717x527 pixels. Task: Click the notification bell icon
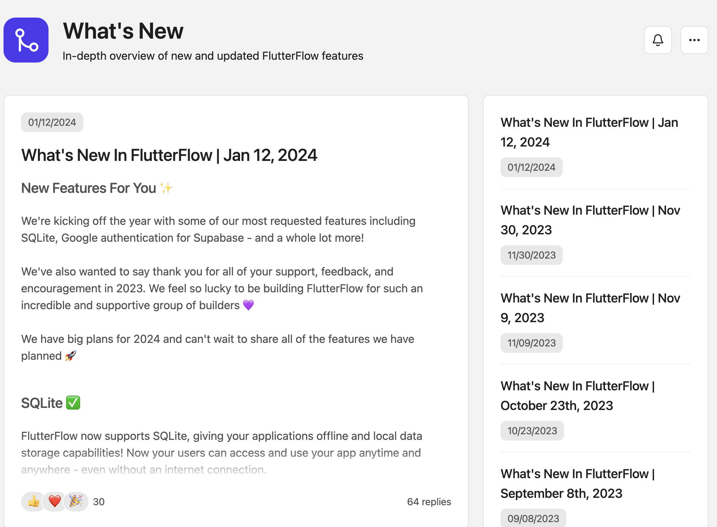(658, 40)
